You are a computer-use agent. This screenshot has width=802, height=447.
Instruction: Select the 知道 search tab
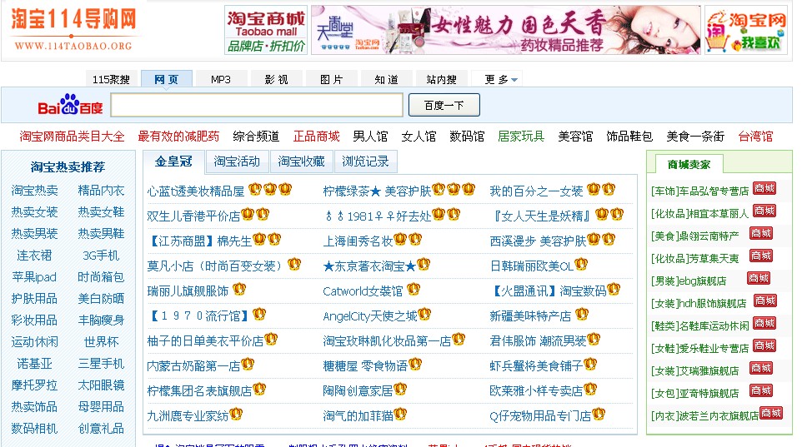point(386,79)
